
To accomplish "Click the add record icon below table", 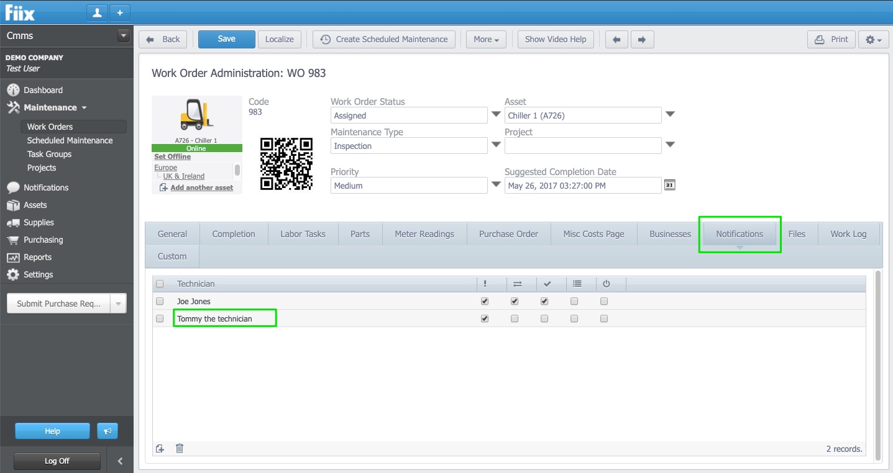I will 160,448.
